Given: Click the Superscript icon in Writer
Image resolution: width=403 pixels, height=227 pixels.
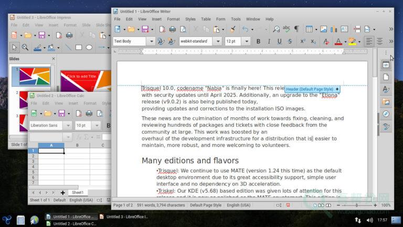Looking at the screenshot, I should click(x=303, y=41).
